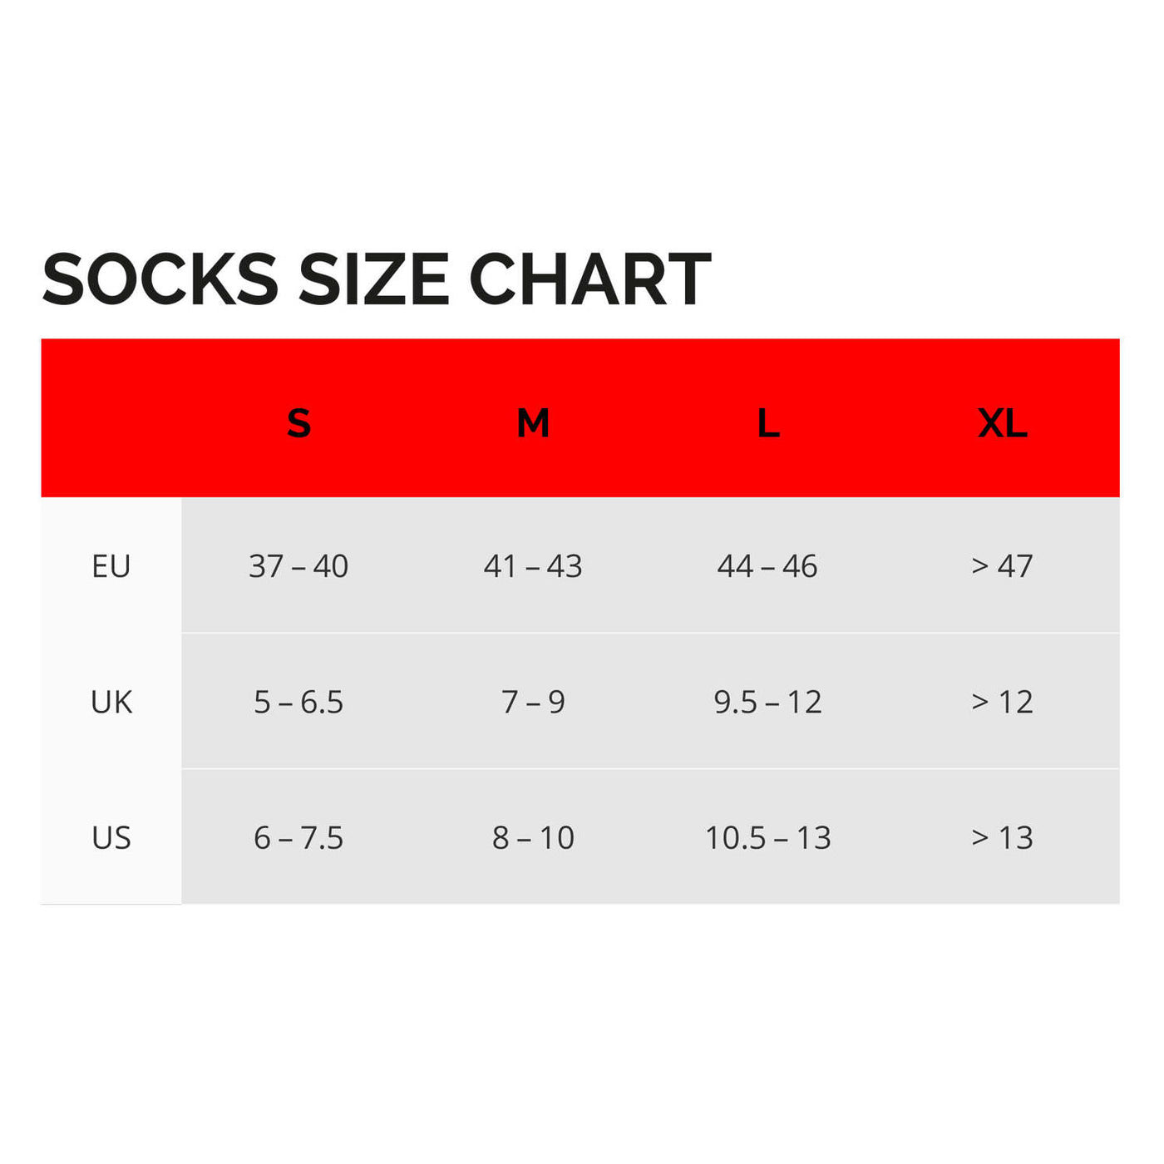The image size is (1164, 1164).
Task: Click the US row label
Action: 111,837
